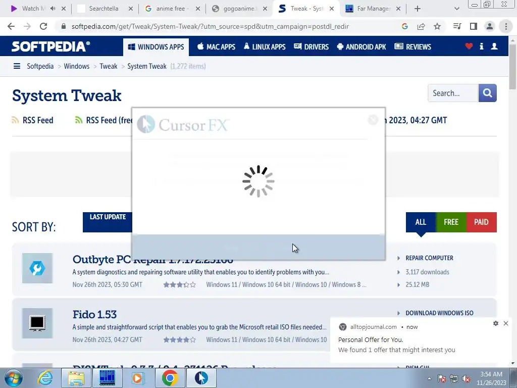The height and width of the screenshot is (388, 517).
Task: Open the DRIVERS menu
Action: [x=311, y=47]
